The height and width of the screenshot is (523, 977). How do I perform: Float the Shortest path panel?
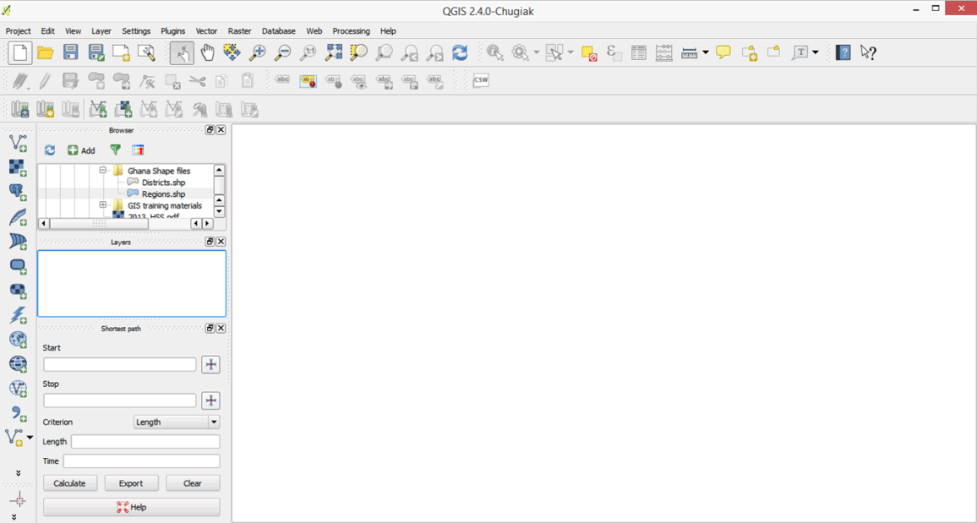[x=210, y=328]
